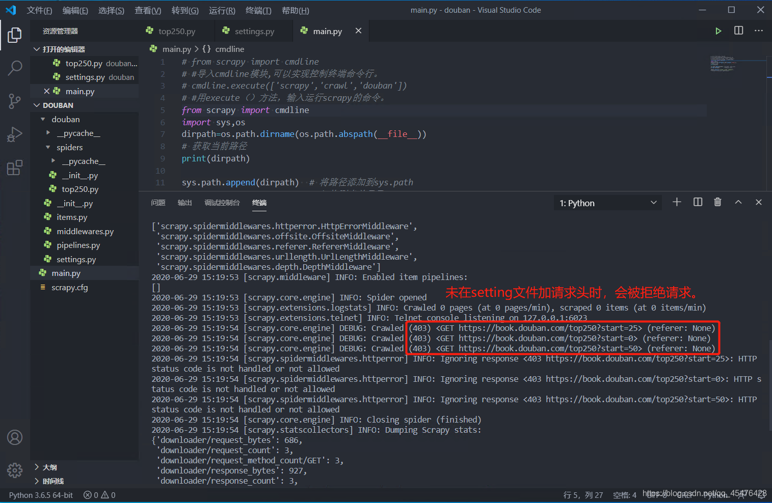Open scrapy.cfg in file tree
772x503 pixels.
85,287
